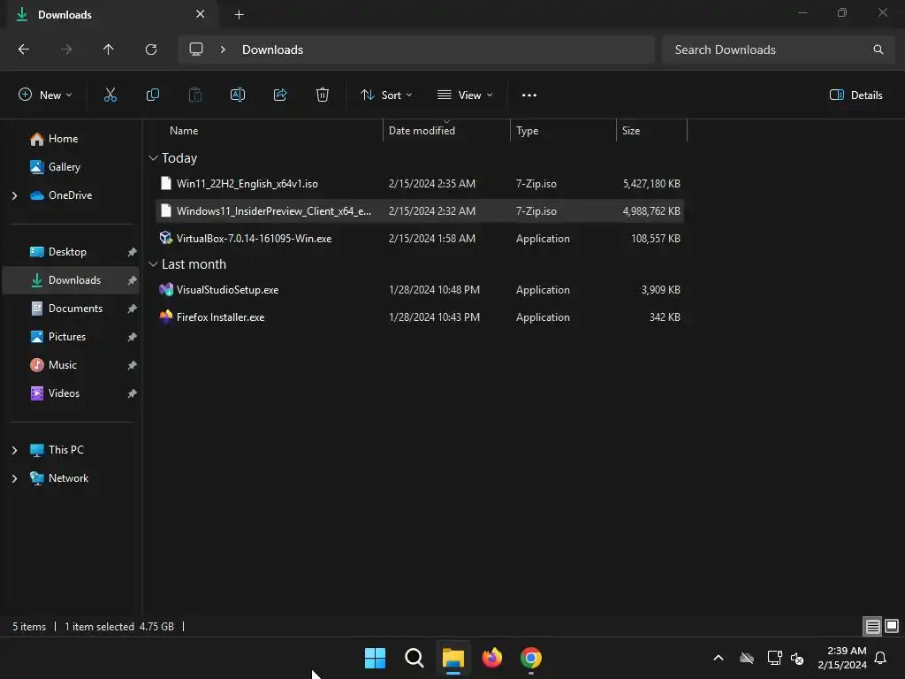This screenshot has height=679, width=905.
Task: Open Music folder in sidebar
Action: click(71, 365)
